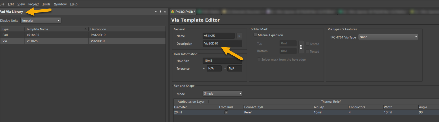Expand the IPC 4761 Via Type dropdown

point(388,37)
